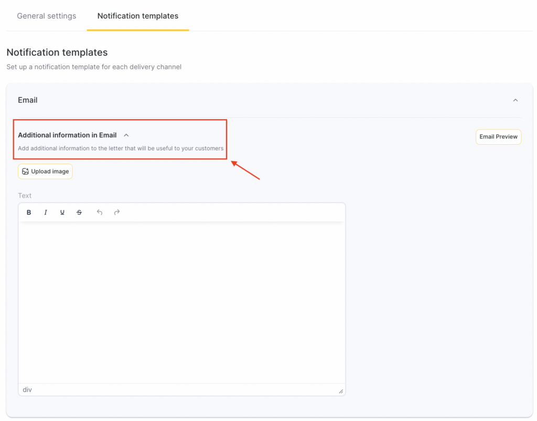This screenshot has height=421, width=537.
Task: Collapse Additional information in Email chevron
Action: (126, 135)
